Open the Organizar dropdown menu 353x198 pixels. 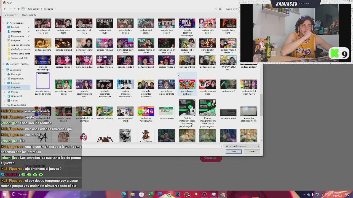(x=10, y=15)
